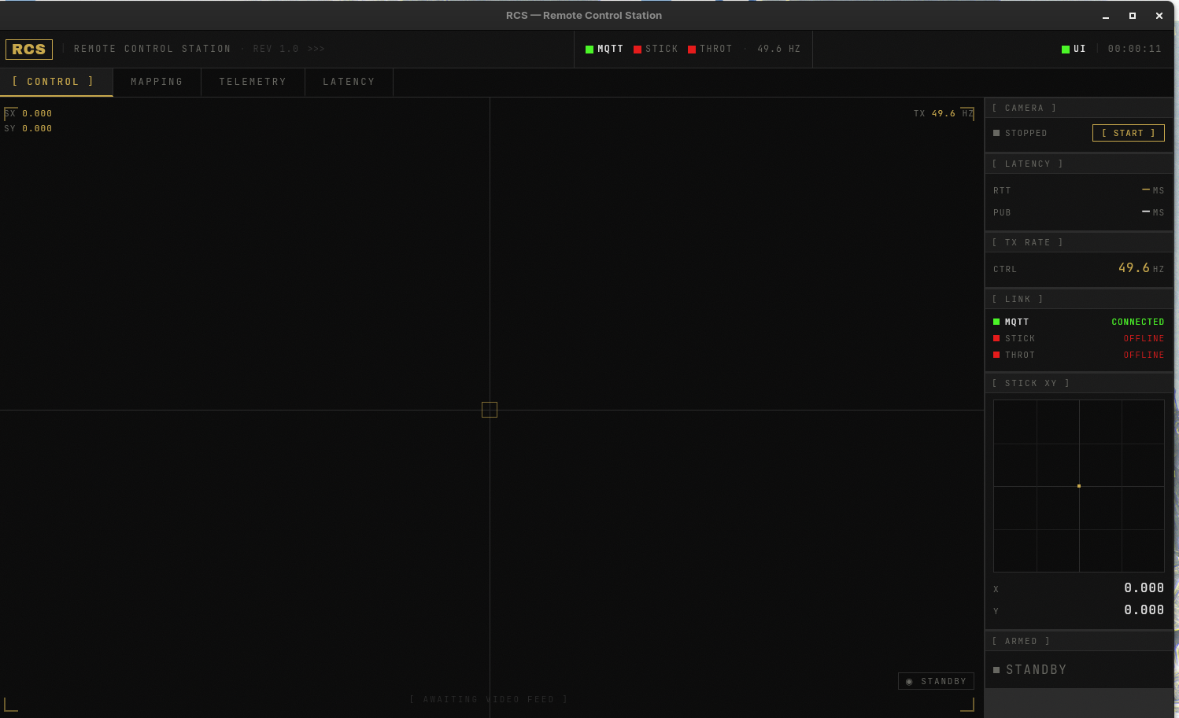Minimize the RCS window
This screenshot has width=1179, height=718.
[1106, 16]
